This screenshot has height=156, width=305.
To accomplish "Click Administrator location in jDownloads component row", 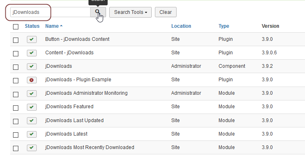I will [186, 66].
